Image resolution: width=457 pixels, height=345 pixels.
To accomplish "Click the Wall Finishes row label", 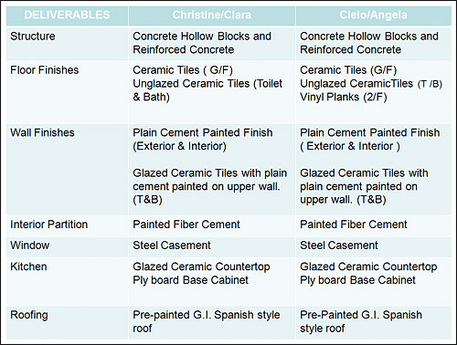I will (x=42, y=132).
